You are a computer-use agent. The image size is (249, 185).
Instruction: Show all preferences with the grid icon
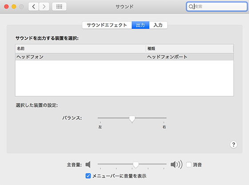point(59,7)
